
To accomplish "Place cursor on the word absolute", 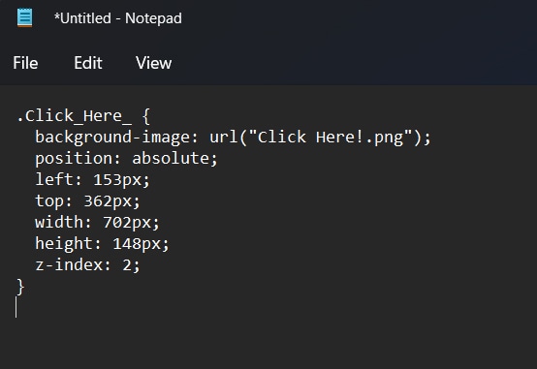I will [171, 158].
